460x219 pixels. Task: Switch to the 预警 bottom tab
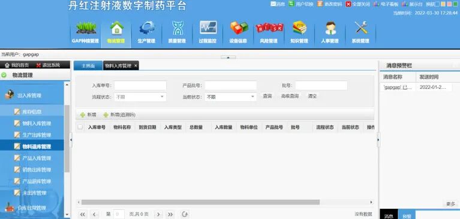tap(407, 216)
